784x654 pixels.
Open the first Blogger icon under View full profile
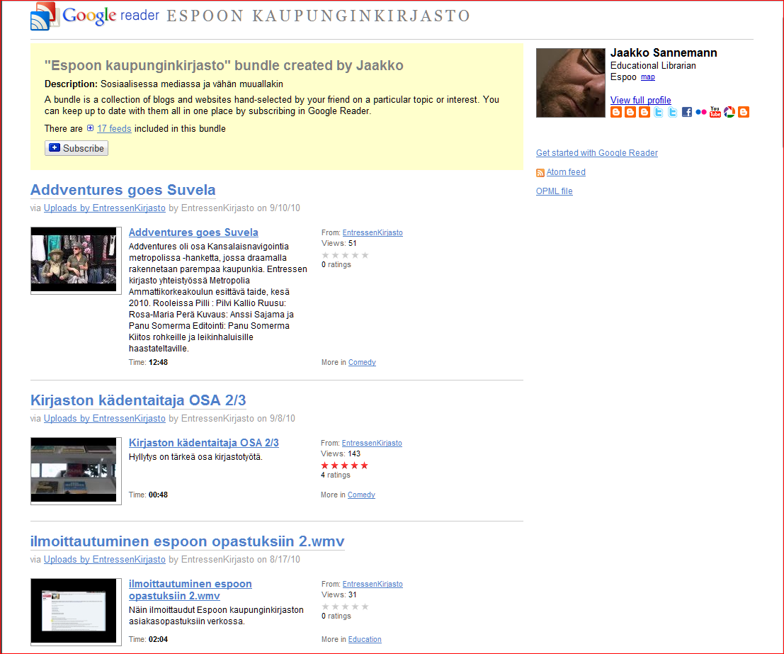pyautogui.click(x=616, y=112)
